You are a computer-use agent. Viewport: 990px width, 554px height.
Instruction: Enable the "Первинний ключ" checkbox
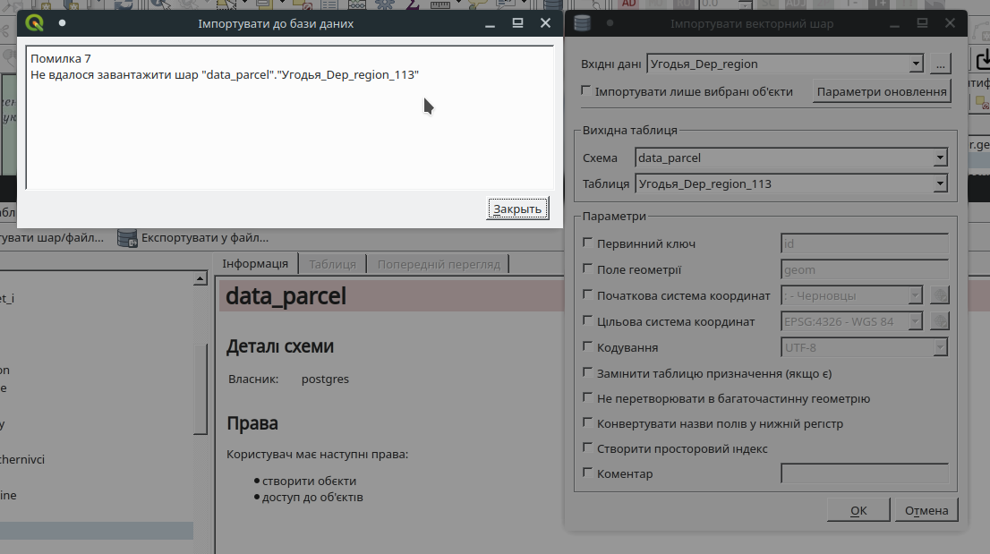click(587, 243)
